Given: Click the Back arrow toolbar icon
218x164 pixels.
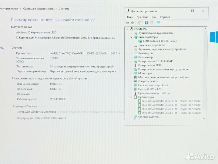Looking at the screenshot, I should coord(127,23).
